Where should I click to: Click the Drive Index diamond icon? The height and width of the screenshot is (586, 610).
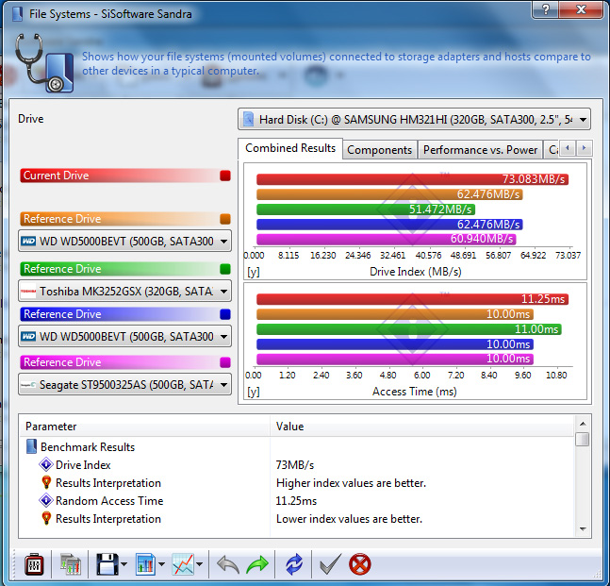tap(46, 464)
